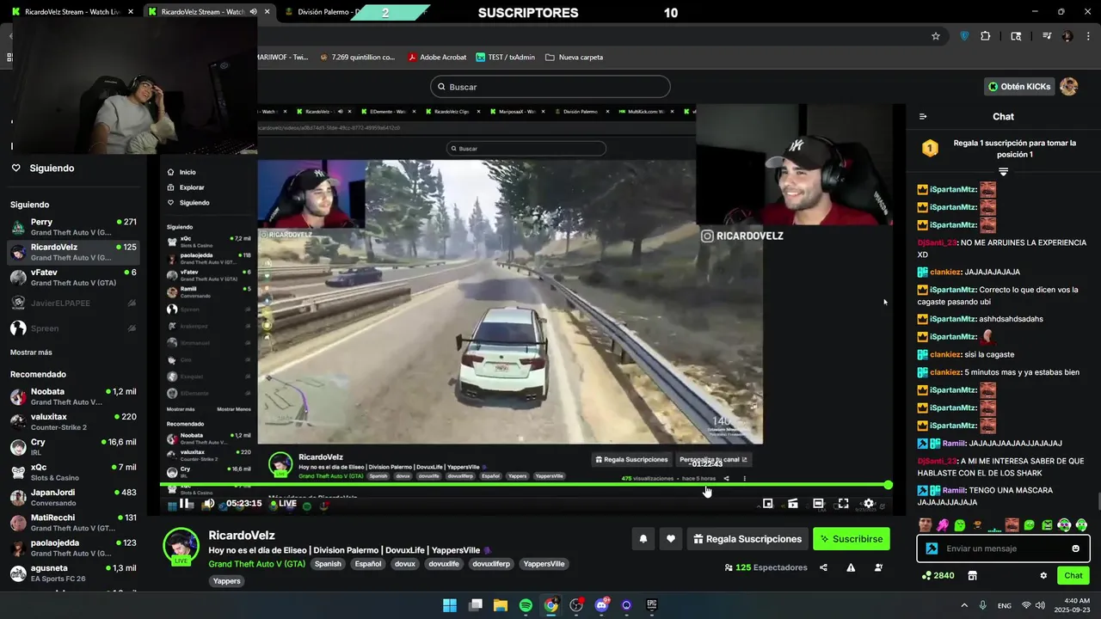The image size is (1101, 619).
Task: Select the YappersVille tag
Action: (x=544, y=564)
